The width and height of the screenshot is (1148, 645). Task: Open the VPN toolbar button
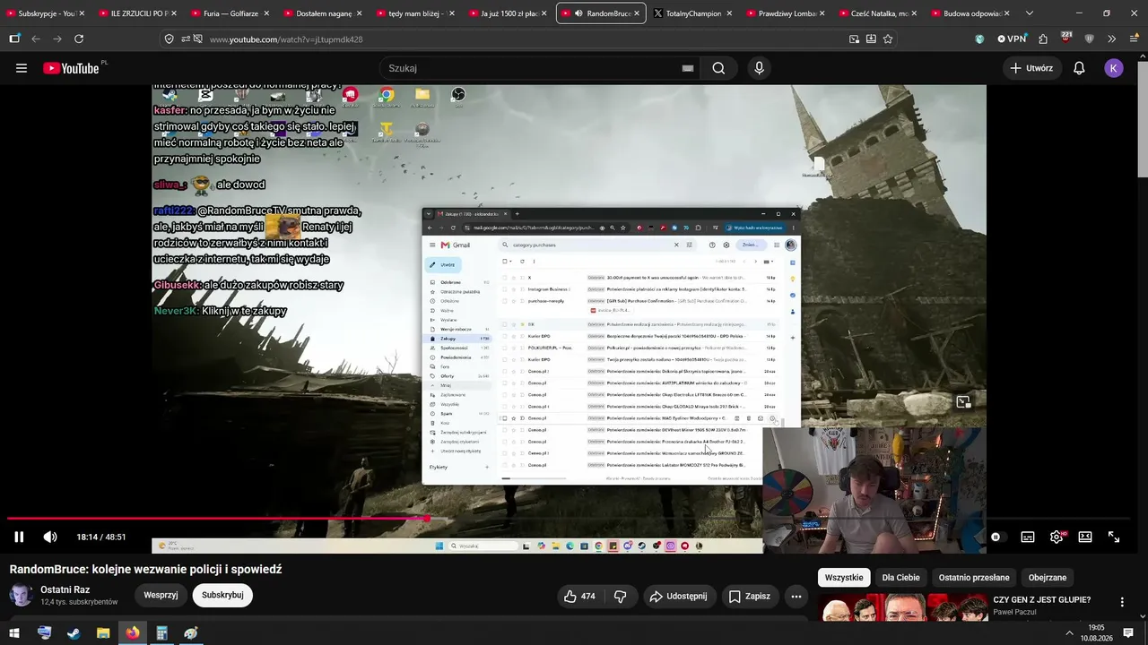point(1012,39)
